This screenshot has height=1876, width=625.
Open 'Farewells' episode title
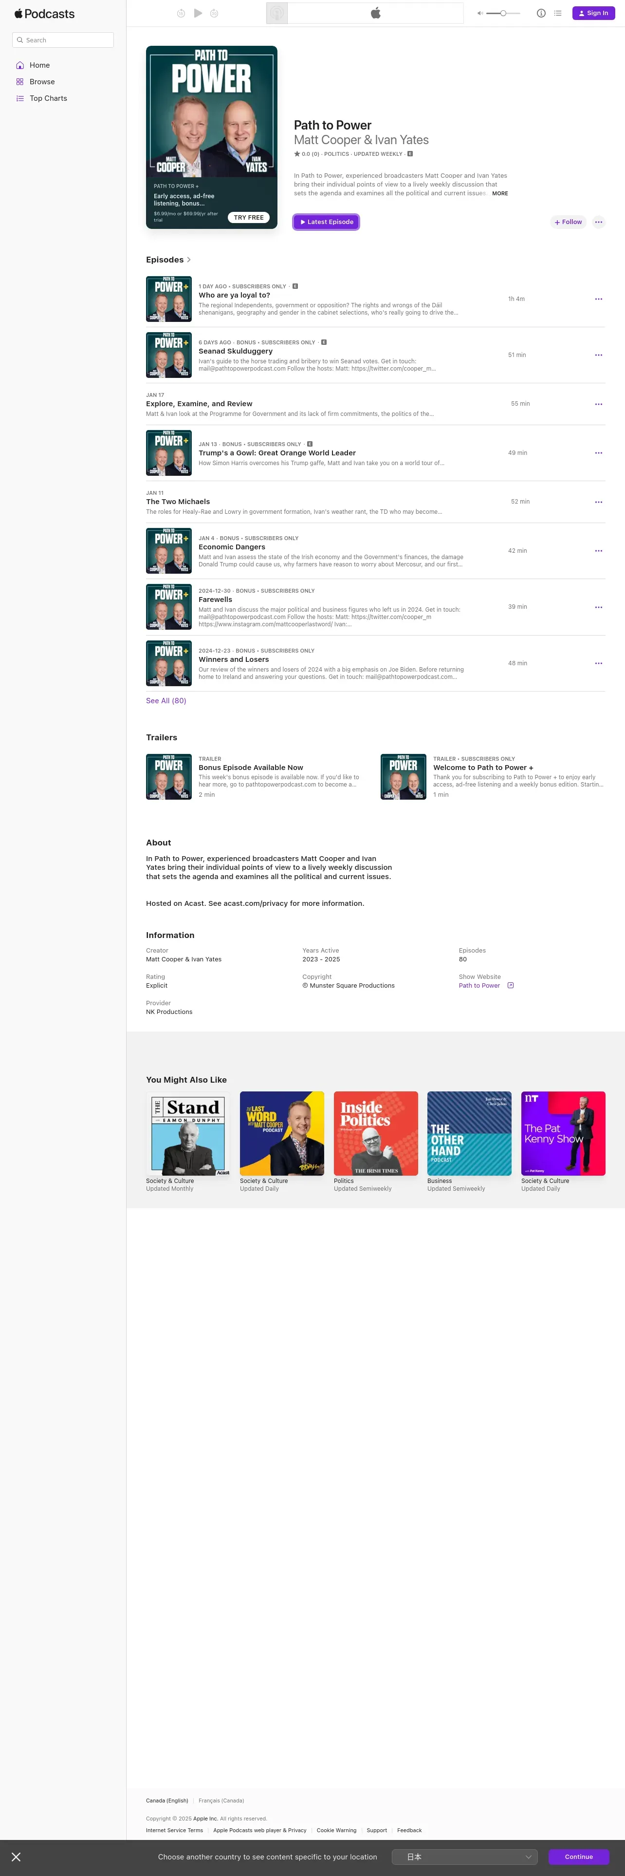[x=215, y=600]
